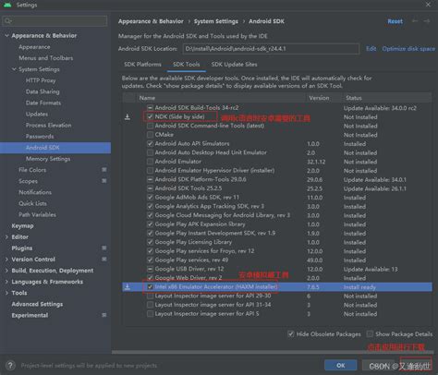The height and width of the screenshot is (375, 438).
Task: Collapse the System Settings subtree
Action: coord(14,69)
